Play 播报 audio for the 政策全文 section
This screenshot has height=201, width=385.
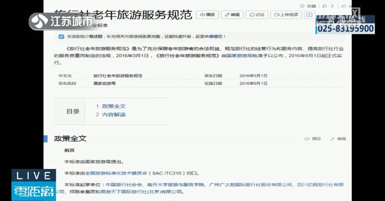pos(312,139)
